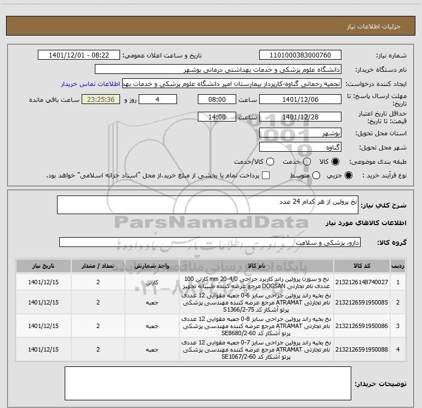Click the request creator name field
Viewport: 422px width, 408px height.
coord(232,84)
